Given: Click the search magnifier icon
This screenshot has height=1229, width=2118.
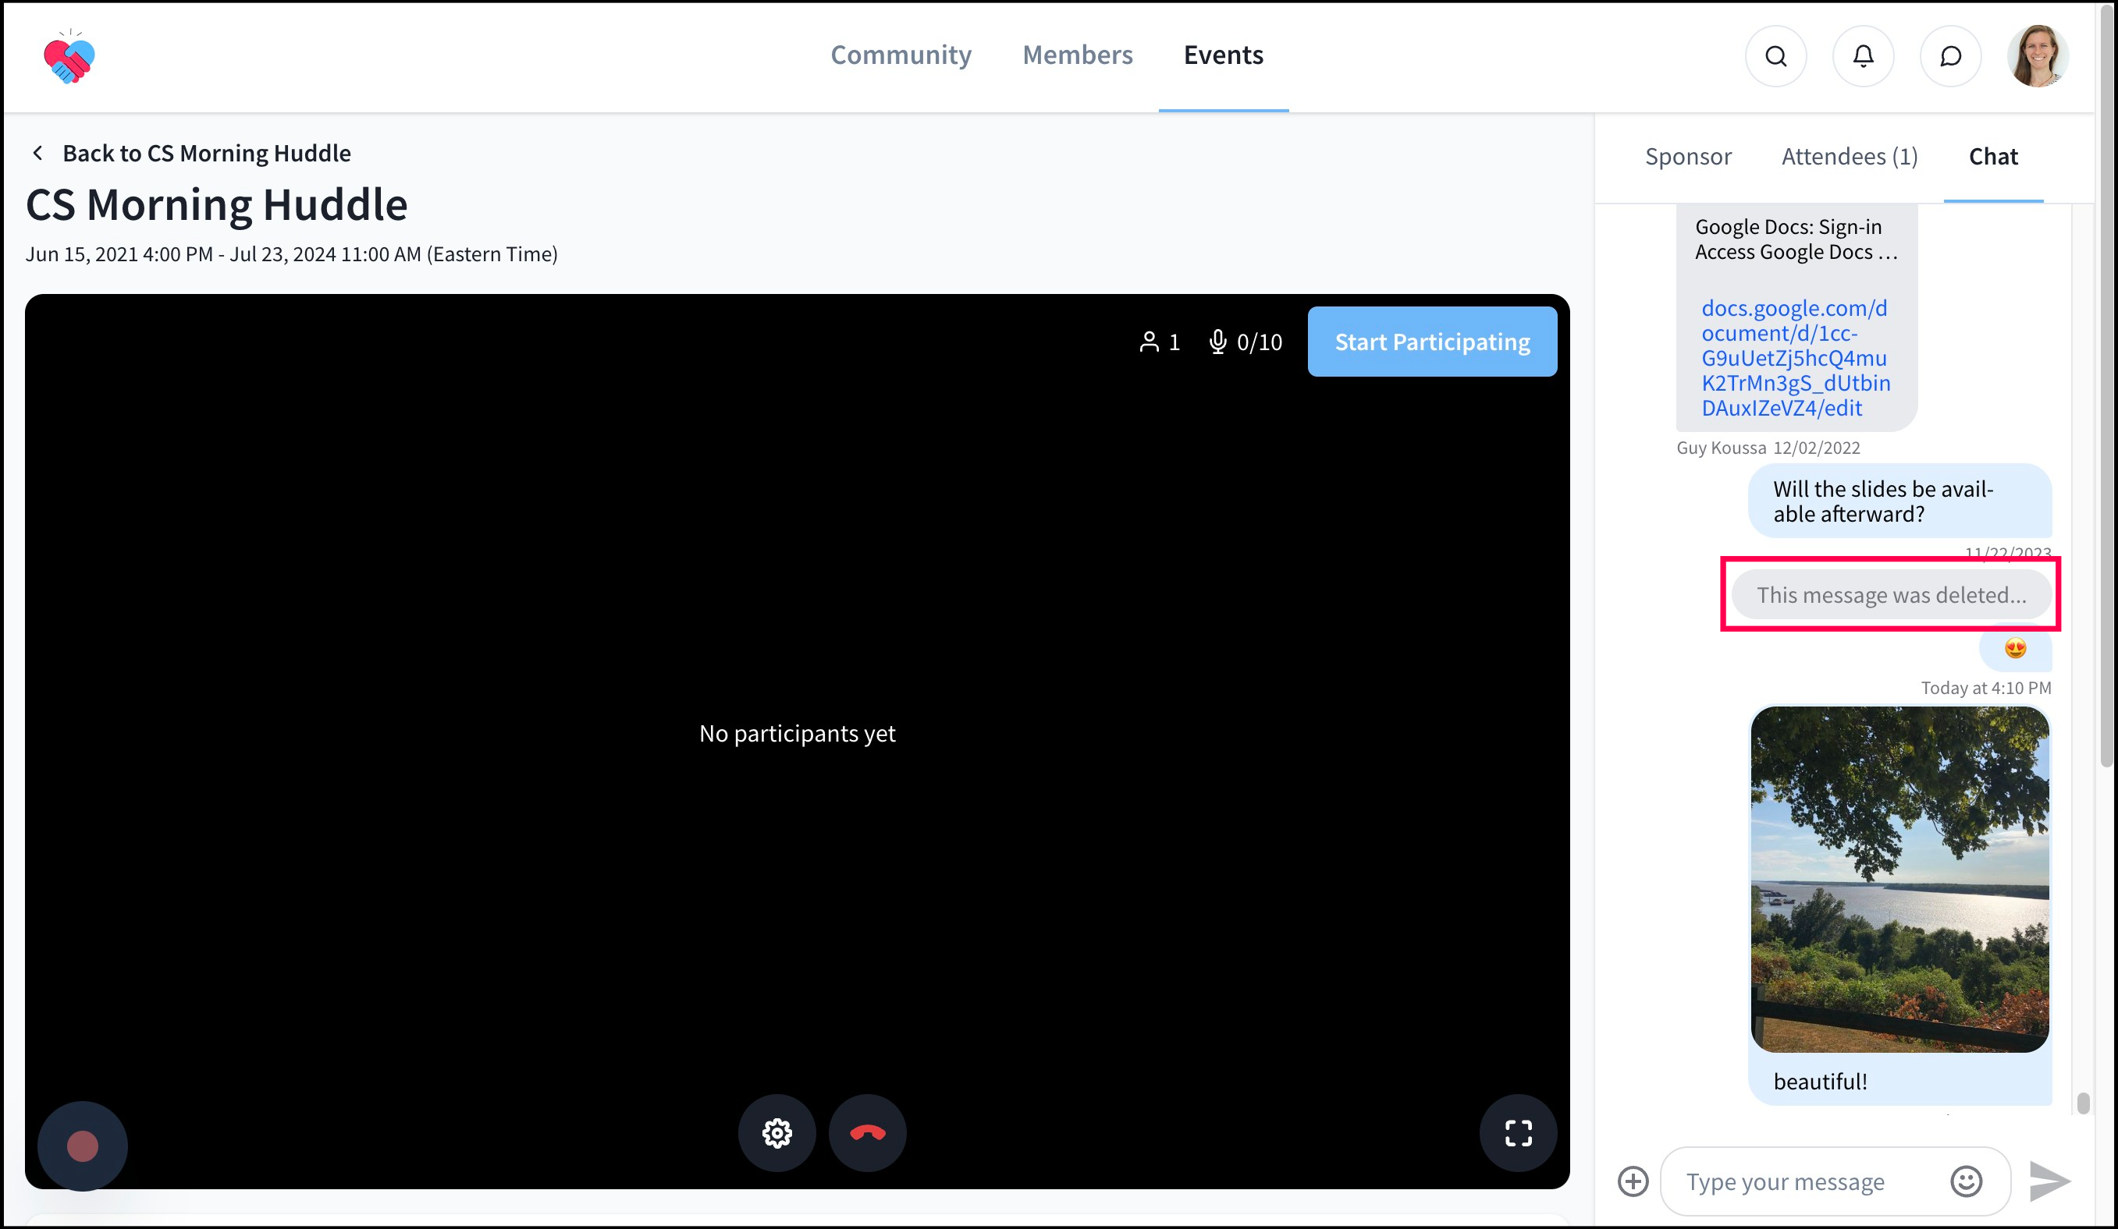Looking at the screenshot, I should (1775, 56).
